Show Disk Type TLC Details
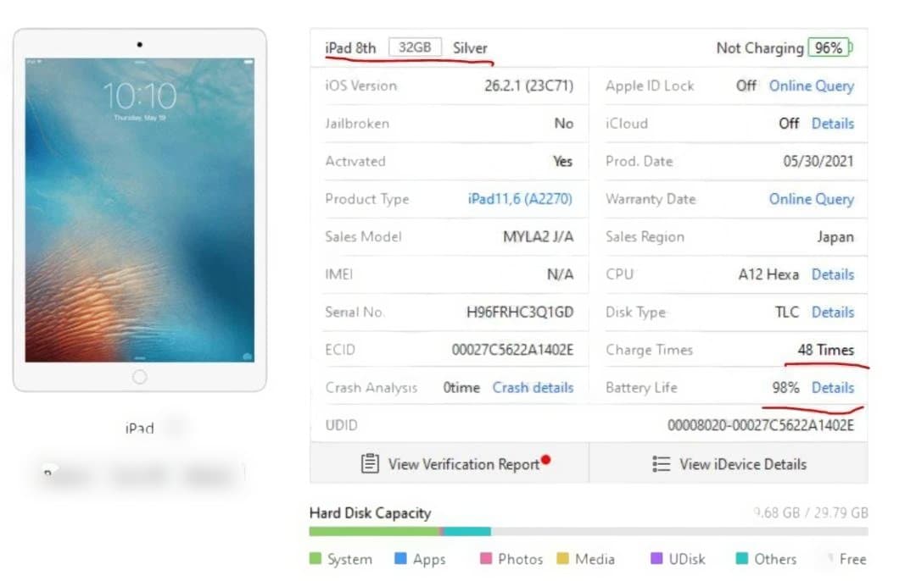Viewport: 916px width, 581px height. click(832, 312)
